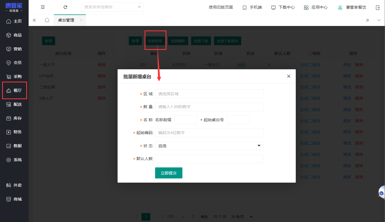Screen dimensions: 385x222
Task: Click the 批量下载 button
Action: click(x=201, y=41)
